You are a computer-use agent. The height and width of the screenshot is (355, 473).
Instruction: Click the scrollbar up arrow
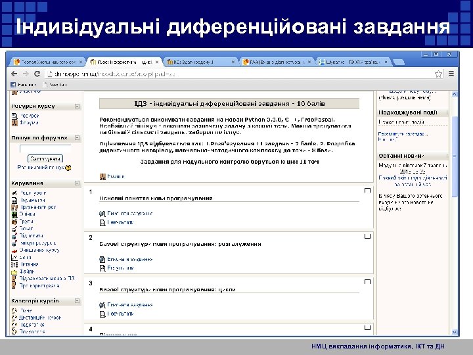(455, 94)
